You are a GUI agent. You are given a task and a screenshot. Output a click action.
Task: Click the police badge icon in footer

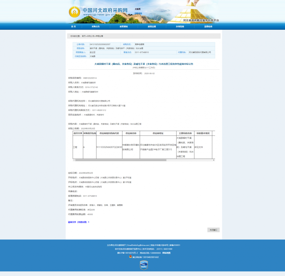tap(130, 257)
